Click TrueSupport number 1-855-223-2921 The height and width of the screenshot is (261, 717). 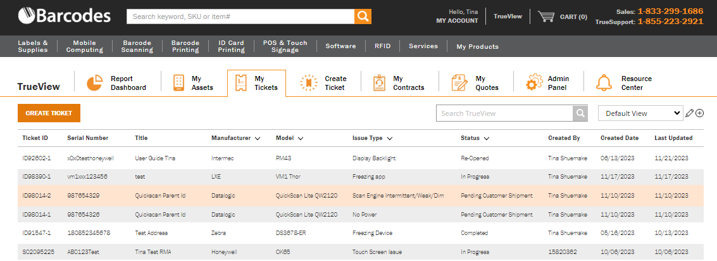click(670, 22)
